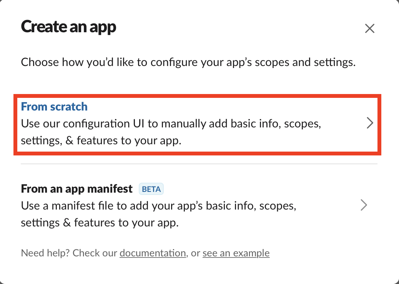The width and height of the screenshot is (399, 284).
Task: Click the divider line between the two options
Action: tap(199, 164)
